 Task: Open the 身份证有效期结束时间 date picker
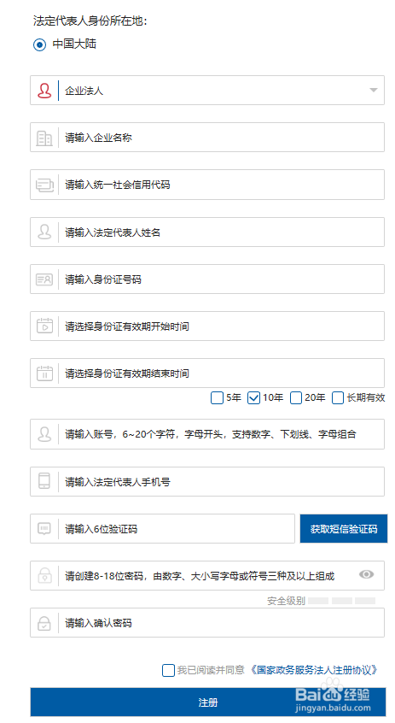pos(207,373)
